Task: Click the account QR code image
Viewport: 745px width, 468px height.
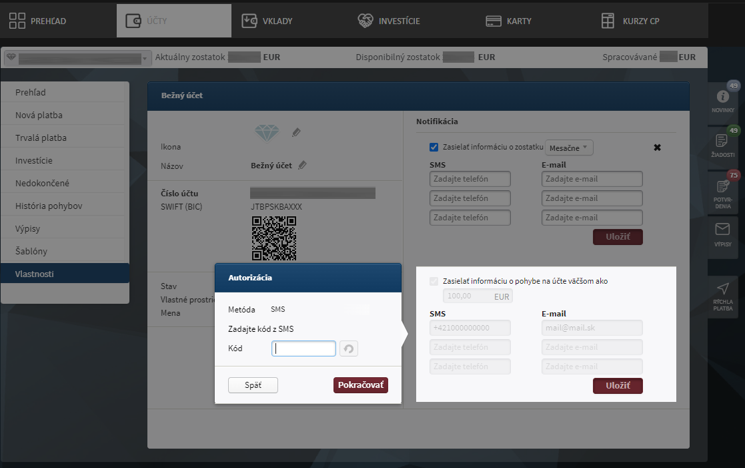Action: pyautogui.click(x=274, y=238)
